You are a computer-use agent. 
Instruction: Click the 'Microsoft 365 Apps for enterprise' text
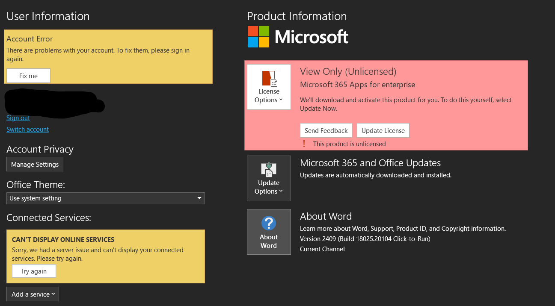(x=357, y=85)
